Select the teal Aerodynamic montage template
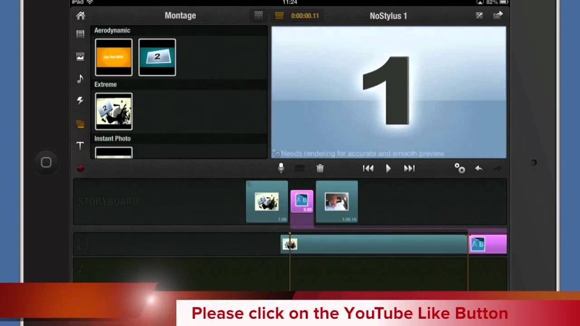 (157, 57)
